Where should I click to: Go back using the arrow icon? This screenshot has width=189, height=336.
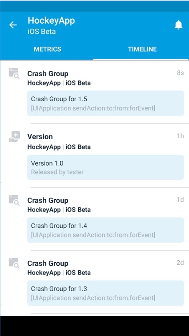tap(13, 25)
